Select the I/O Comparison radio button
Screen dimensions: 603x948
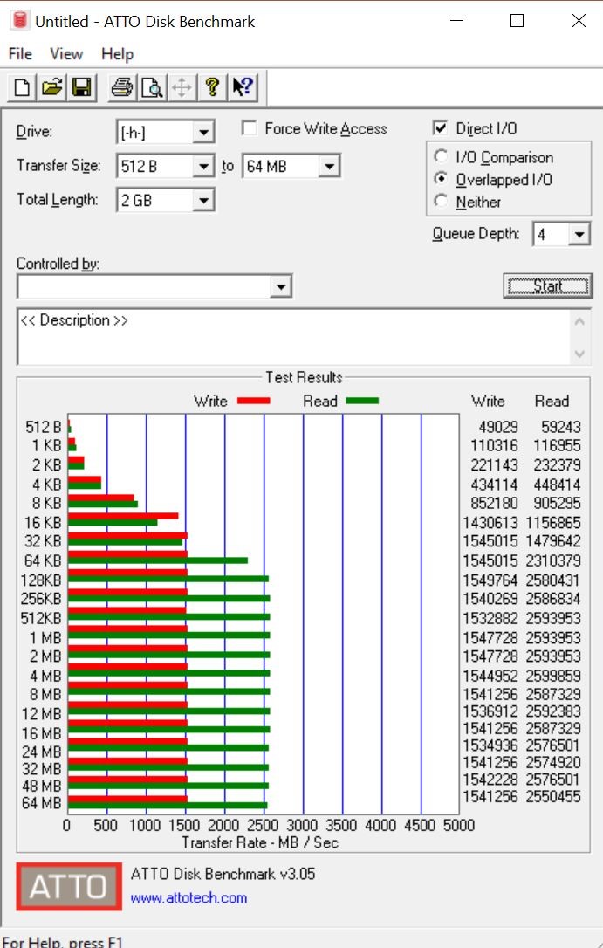coord(442,158)
